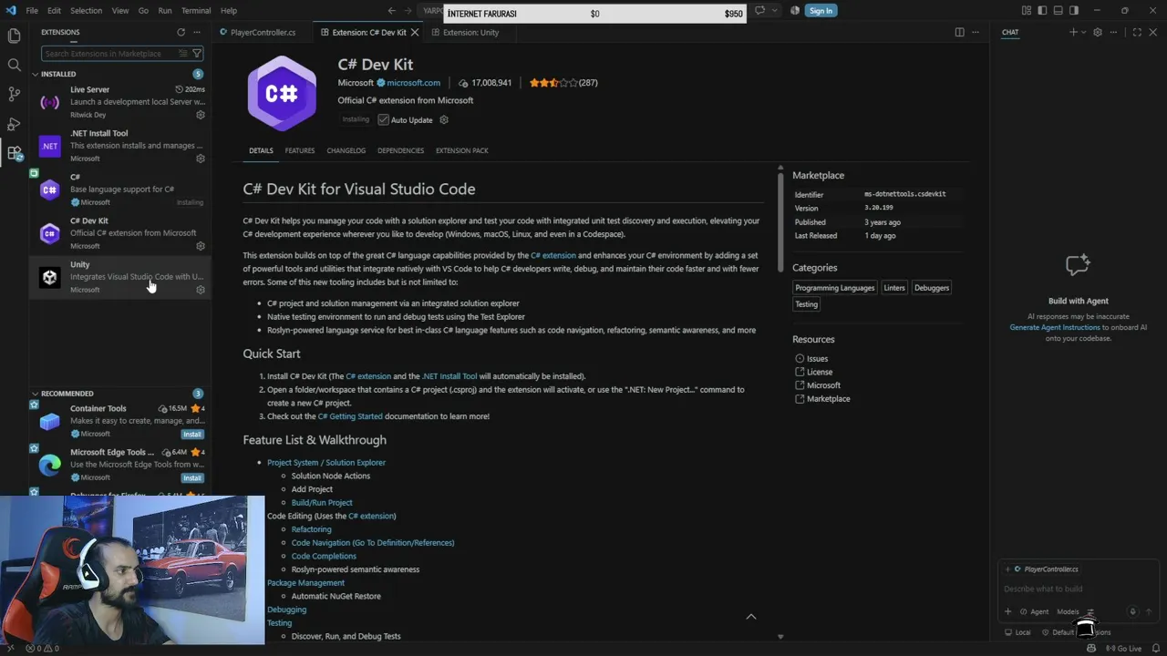
Task: Install the Container Tools extension
Action: pyautogui.click(x=192, y=434)
